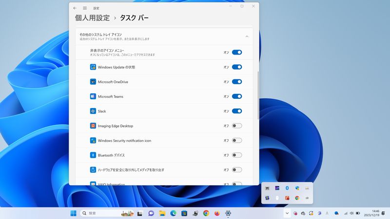Go back with the settings back arrow

click(75, 8)
